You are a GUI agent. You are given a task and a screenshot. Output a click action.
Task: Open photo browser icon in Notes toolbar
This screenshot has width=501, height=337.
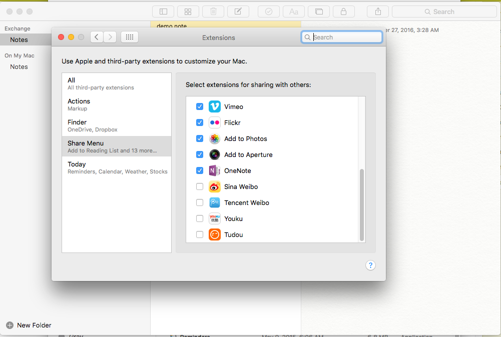point(318,12)
